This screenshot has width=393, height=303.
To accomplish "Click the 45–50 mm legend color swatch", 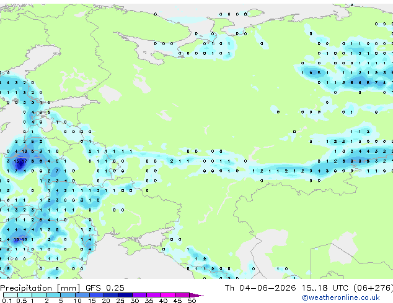I will point(182,295).
